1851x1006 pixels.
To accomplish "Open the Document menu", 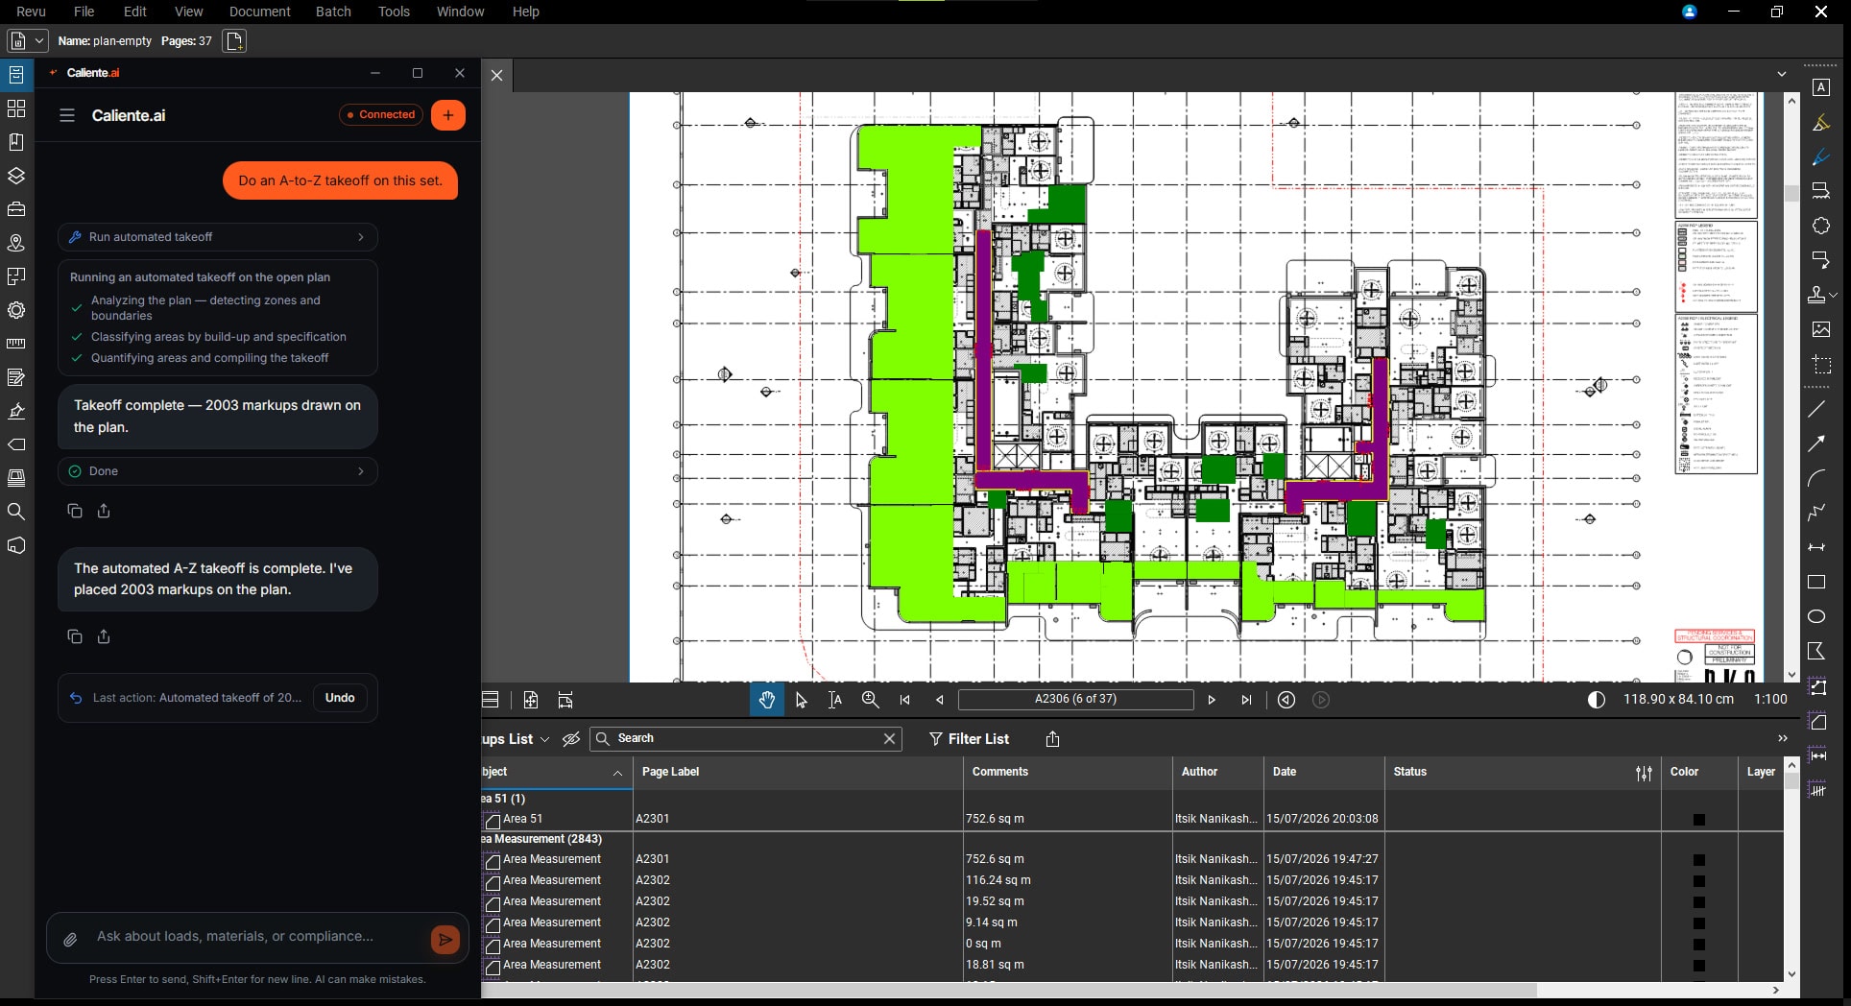I will (259, 12).
